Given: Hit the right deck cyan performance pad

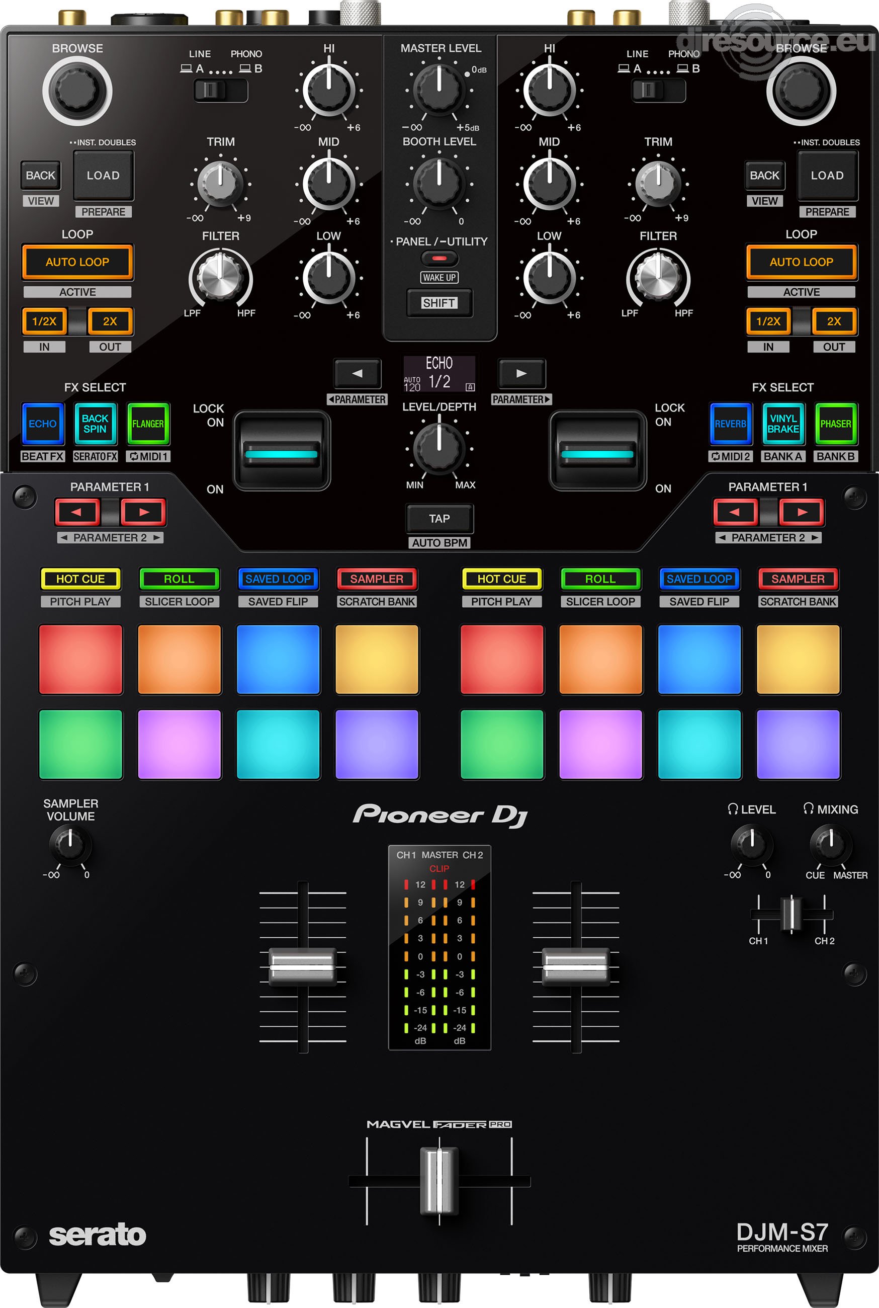Looking at the screenshot, I should (699, 745).
